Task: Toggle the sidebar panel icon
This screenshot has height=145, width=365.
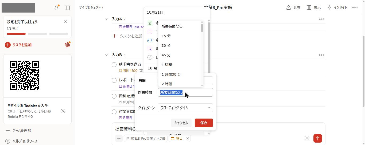Action: pyautogui.click(x=67, y=8)
